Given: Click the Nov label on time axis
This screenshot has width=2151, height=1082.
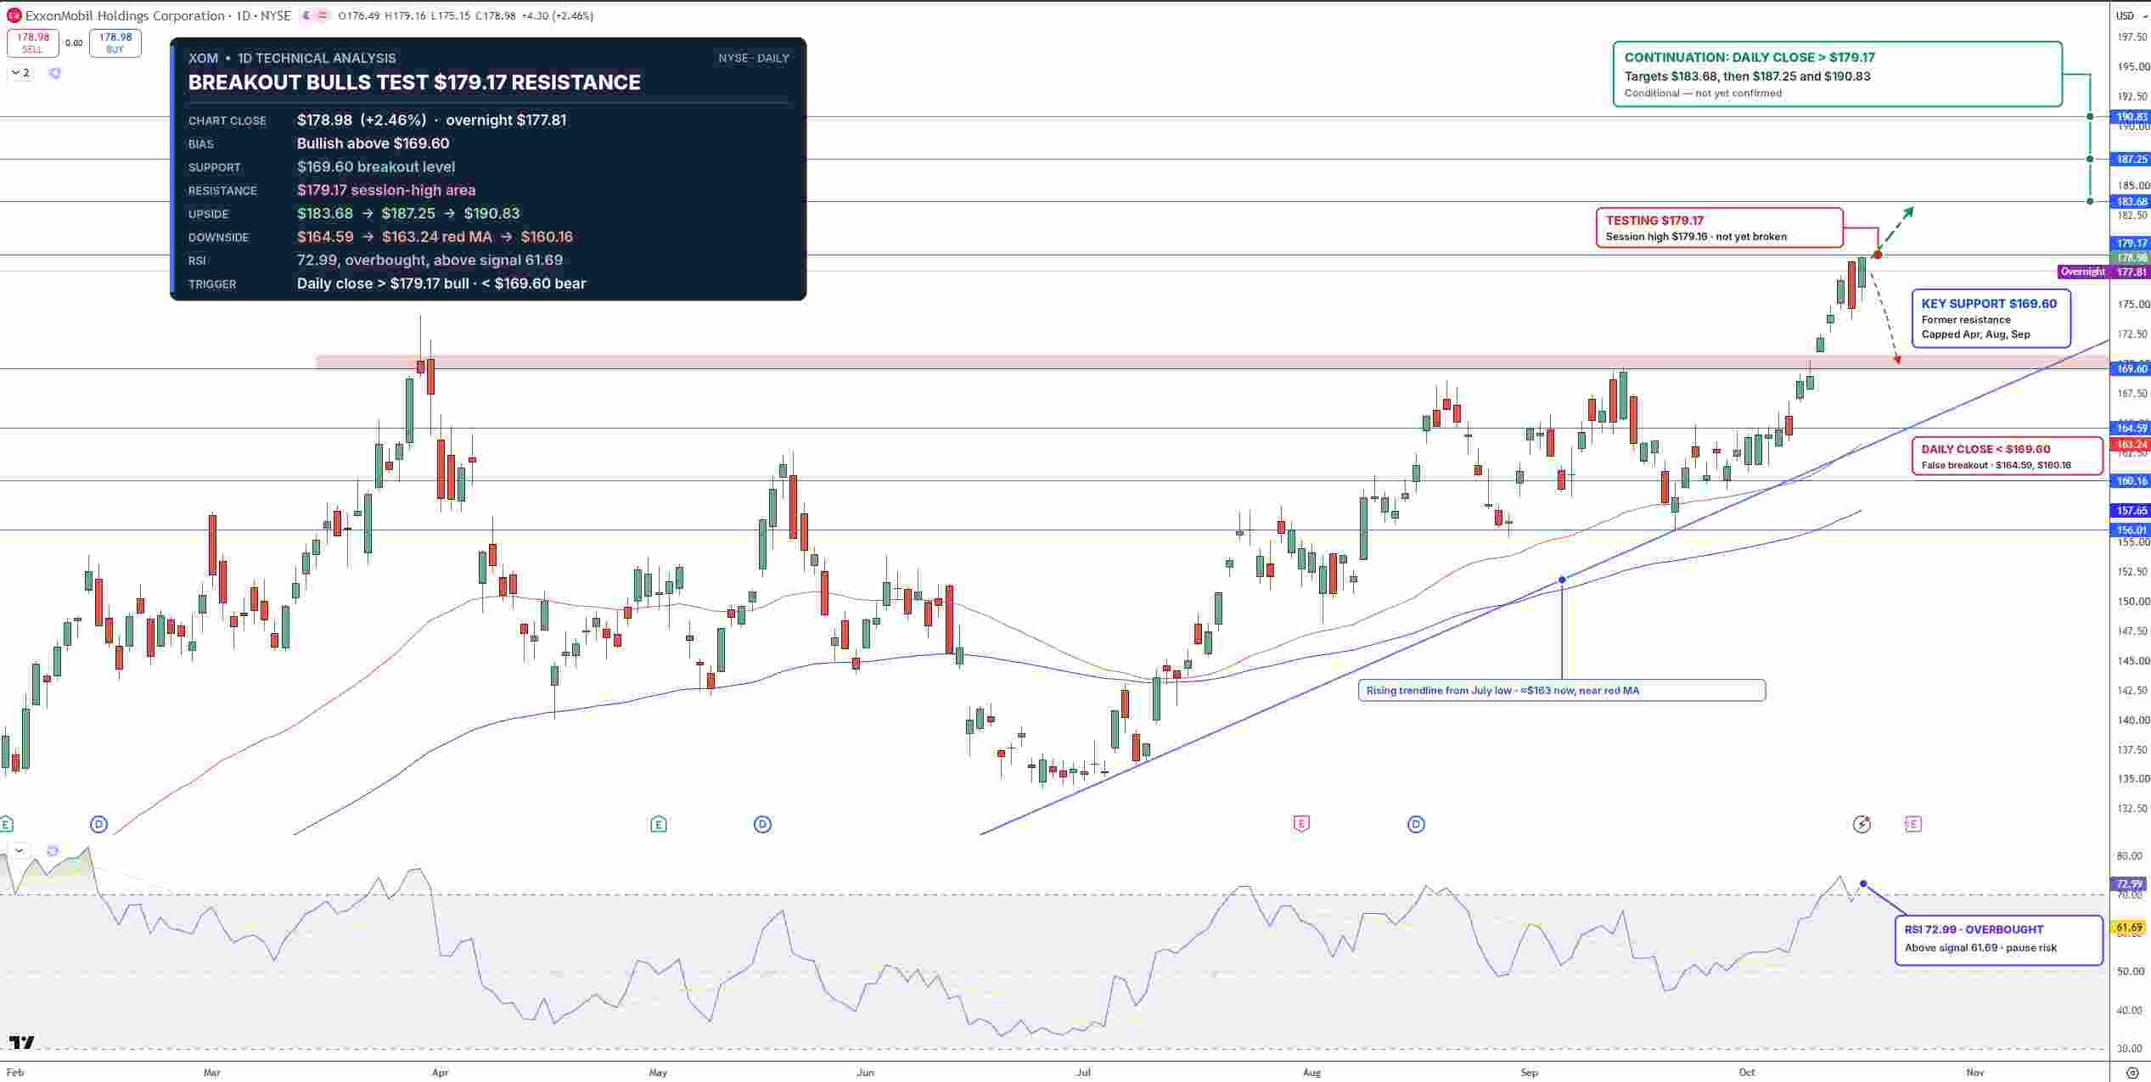Looking at the screenshot, I should (1976, 1073).
